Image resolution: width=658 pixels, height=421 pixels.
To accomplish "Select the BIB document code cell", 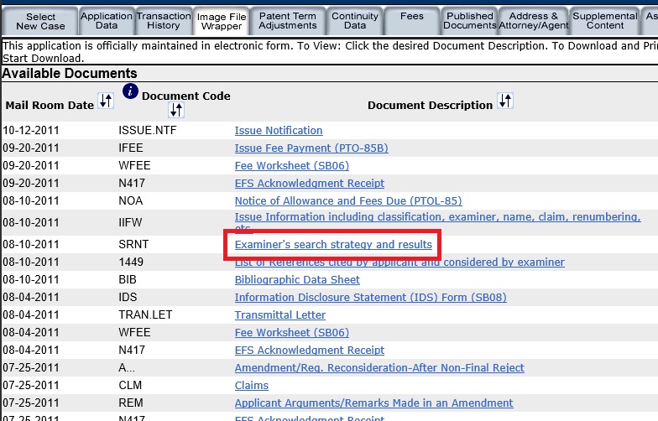I will [x=128, y=280].
